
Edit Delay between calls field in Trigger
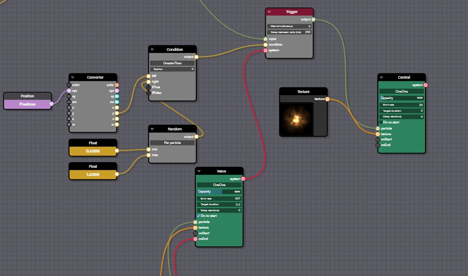289,32
